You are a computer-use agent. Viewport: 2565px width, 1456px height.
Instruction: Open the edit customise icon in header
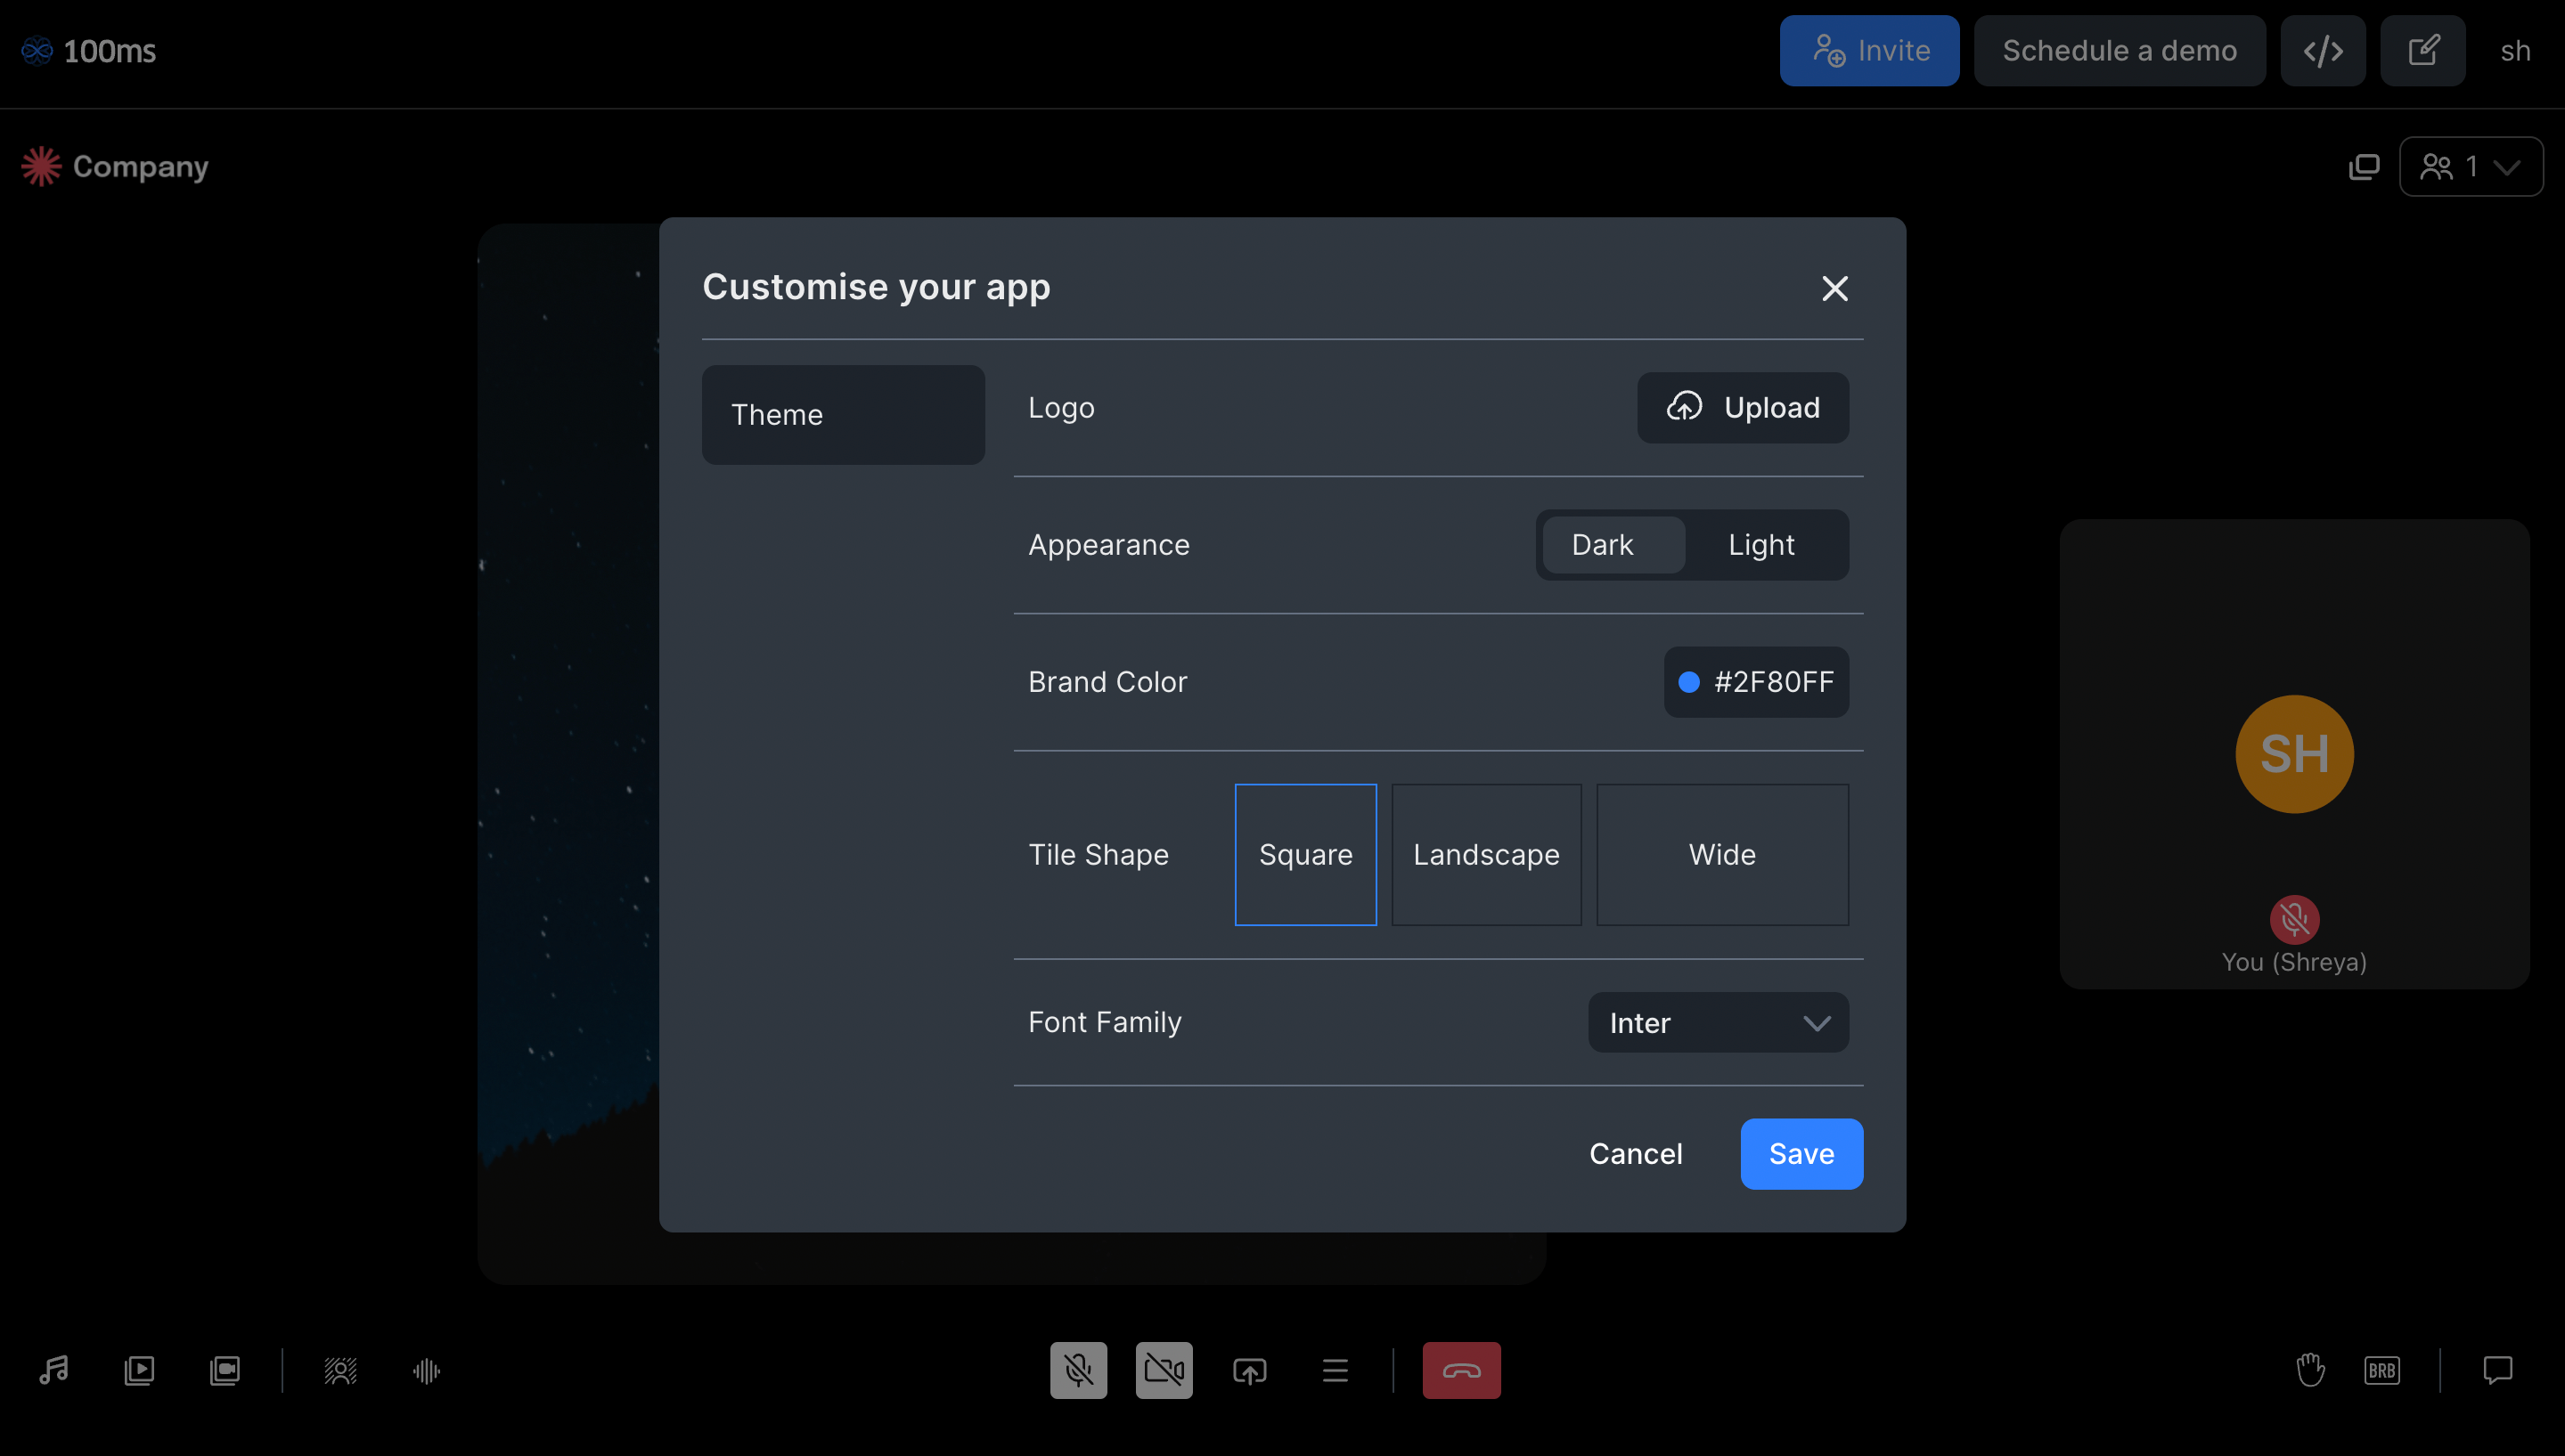click(x=2422, y=50)
